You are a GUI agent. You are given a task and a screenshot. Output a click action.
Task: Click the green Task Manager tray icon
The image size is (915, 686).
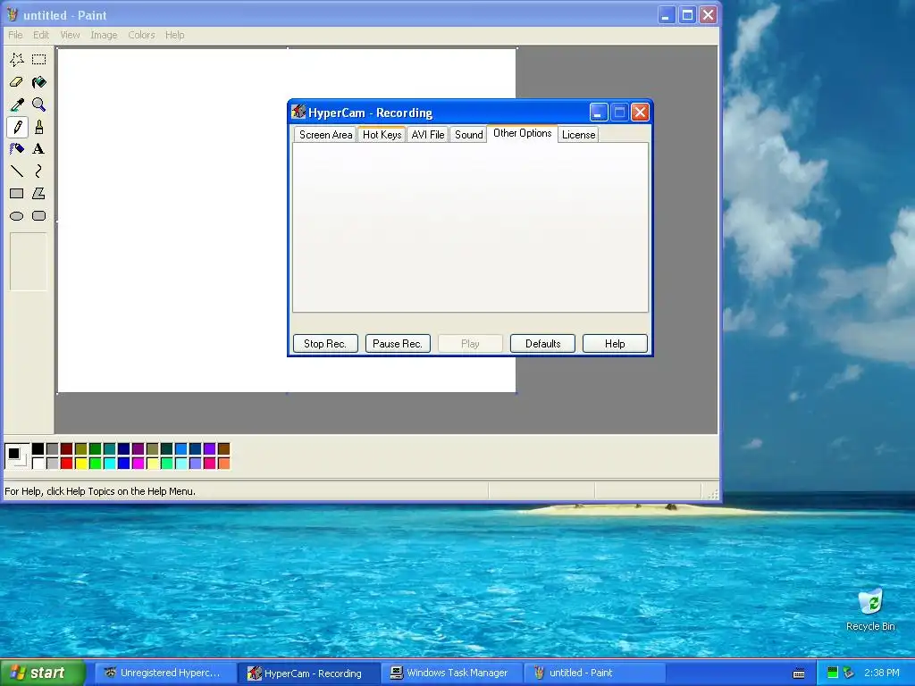coord(833,673)
